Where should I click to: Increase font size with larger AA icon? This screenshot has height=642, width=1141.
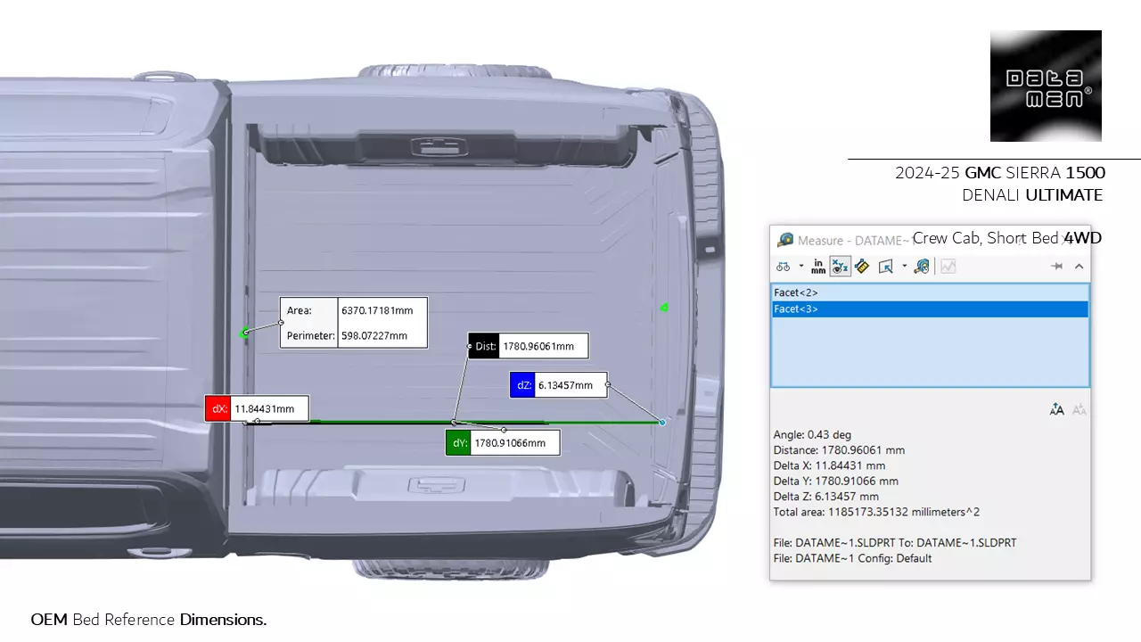tap(1057, 409)
